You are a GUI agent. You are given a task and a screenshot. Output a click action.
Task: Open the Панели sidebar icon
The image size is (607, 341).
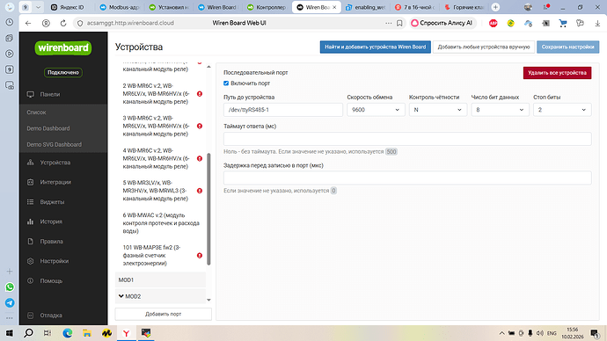click(30, 94)
